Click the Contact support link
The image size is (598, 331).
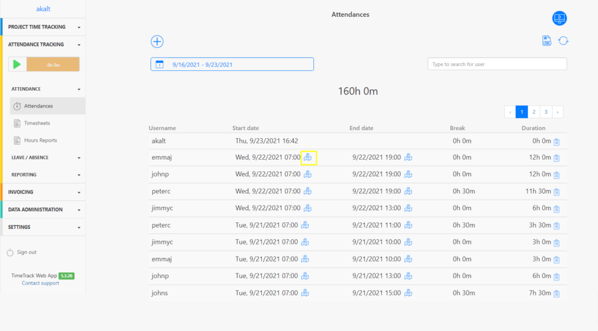click(x=41, y=283)
